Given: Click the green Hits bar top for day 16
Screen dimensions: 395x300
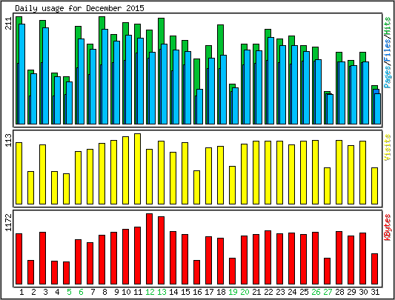Looking at the screenshot, I should [196, 74].
